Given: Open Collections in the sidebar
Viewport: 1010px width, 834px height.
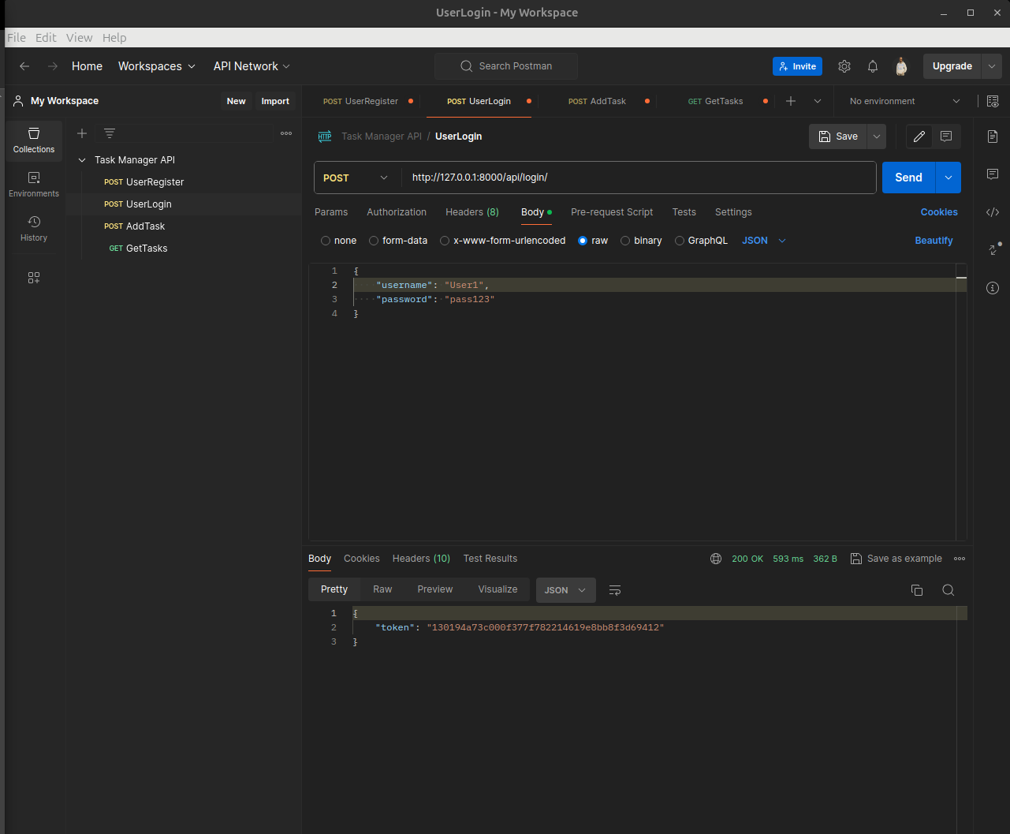Looking at the screenshot, I should coord(34,140).
